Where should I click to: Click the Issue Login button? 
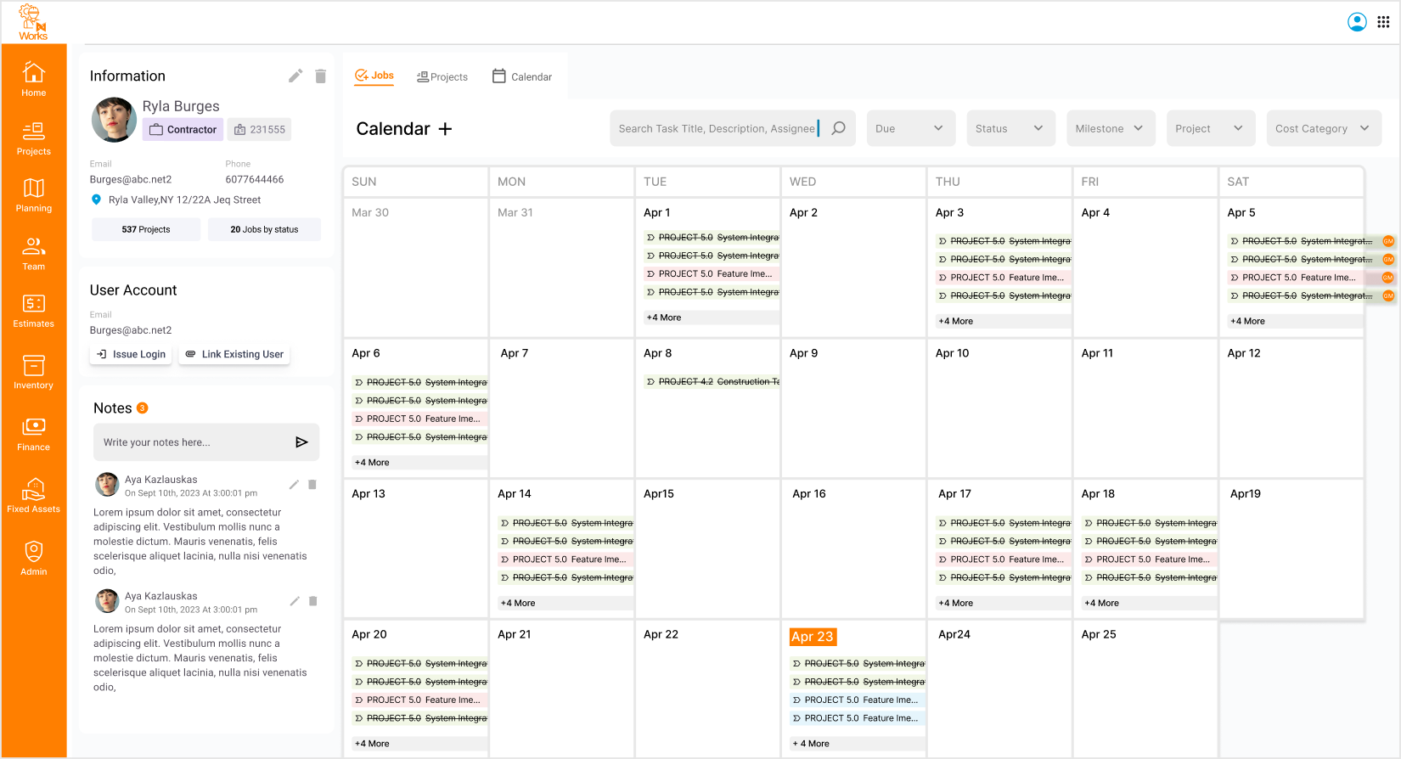(x=132, y=354)
